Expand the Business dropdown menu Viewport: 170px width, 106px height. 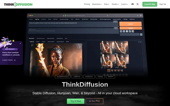[x=97, y=4]
